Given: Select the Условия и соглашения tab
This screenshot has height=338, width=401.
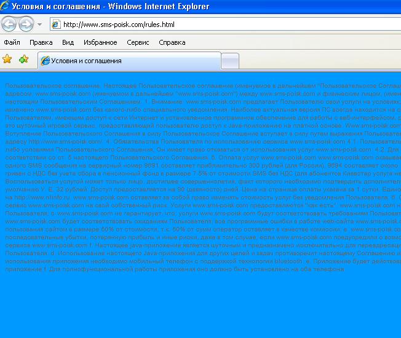Looking at the screenshot, I should tap(130, 61).
